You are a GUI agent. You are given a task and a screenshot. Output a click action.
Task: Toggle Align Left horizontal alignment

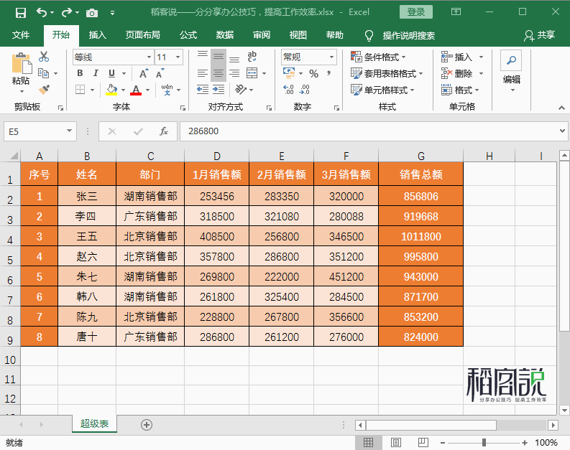pyautogui.click(x=203, y=73)
